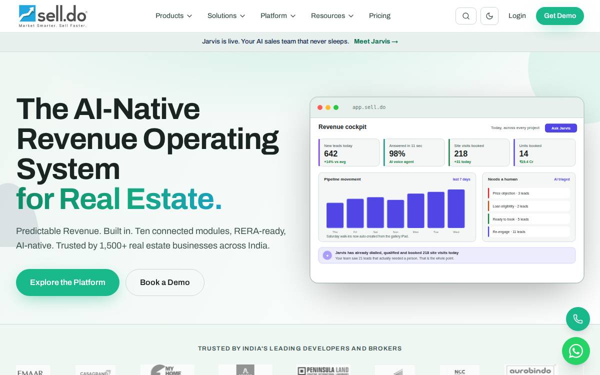Click the Thu bar in pipeline chart

[x=335, y=215]
